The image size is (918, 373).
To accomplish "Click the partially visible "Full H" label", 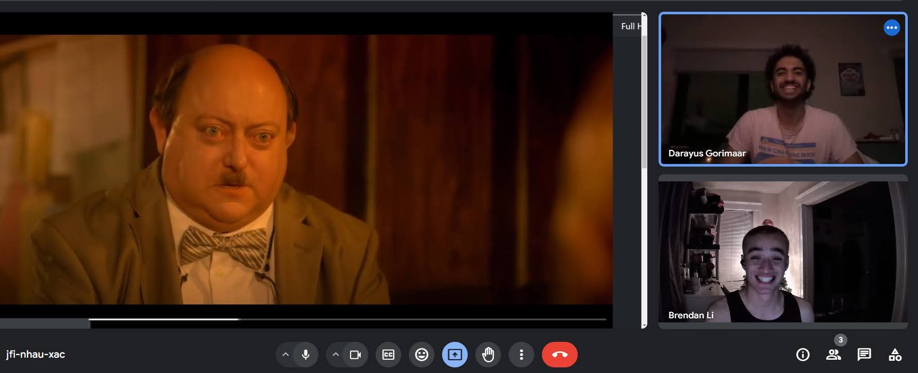I will [x=629, y=27].
